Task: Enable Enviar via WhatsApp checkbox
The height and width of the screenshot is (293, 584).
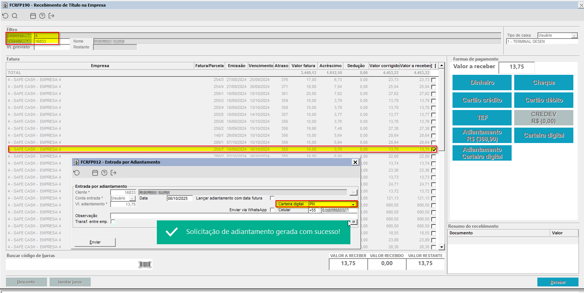Action: pos(272,210)
